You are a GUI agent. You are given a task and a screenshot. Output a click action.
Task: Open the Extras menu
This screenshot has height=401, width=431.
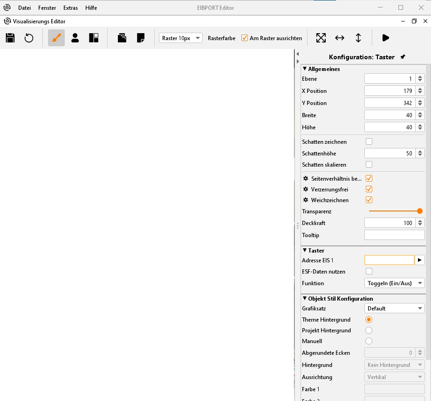71,8
